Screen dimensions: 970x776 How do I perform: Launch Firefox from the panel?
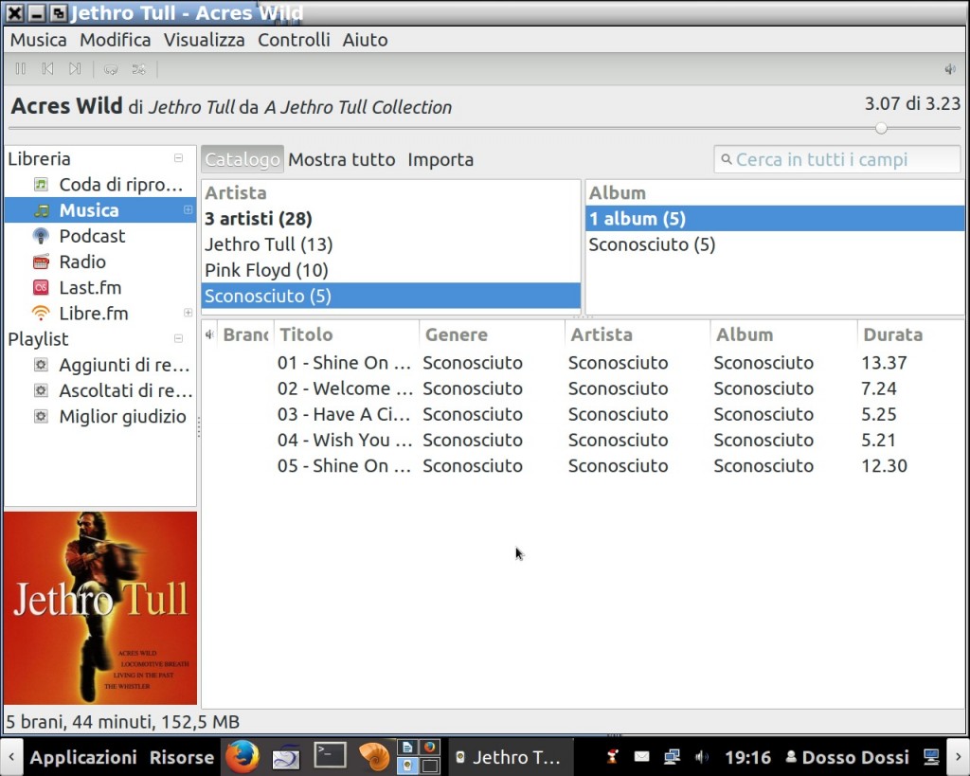click(242, 756)
